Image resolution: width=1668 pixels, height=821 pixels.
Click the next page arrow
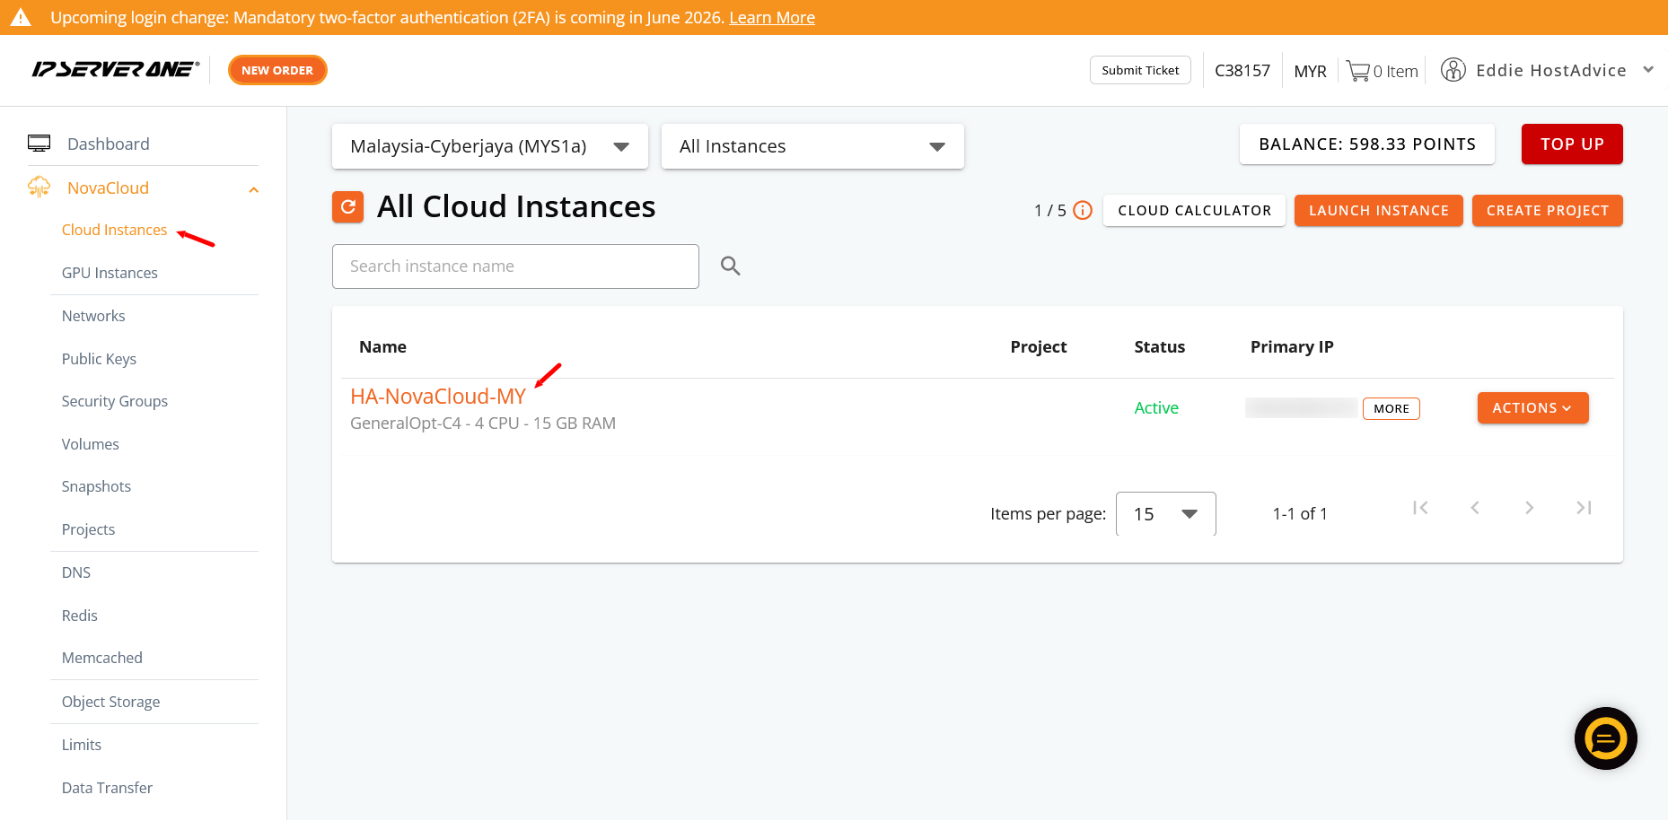(1530, 508)
